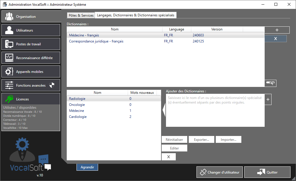This screenshot has height=181, width=296.
Task: Click FR_FR in the Correspondance juridique row
Action: pyautogui.click(x=168, y=41)
